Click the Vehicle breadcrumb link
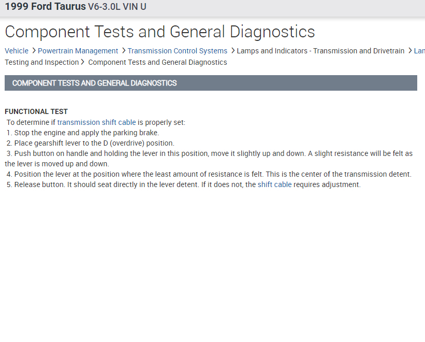425x342 pixels. (17, 51)
